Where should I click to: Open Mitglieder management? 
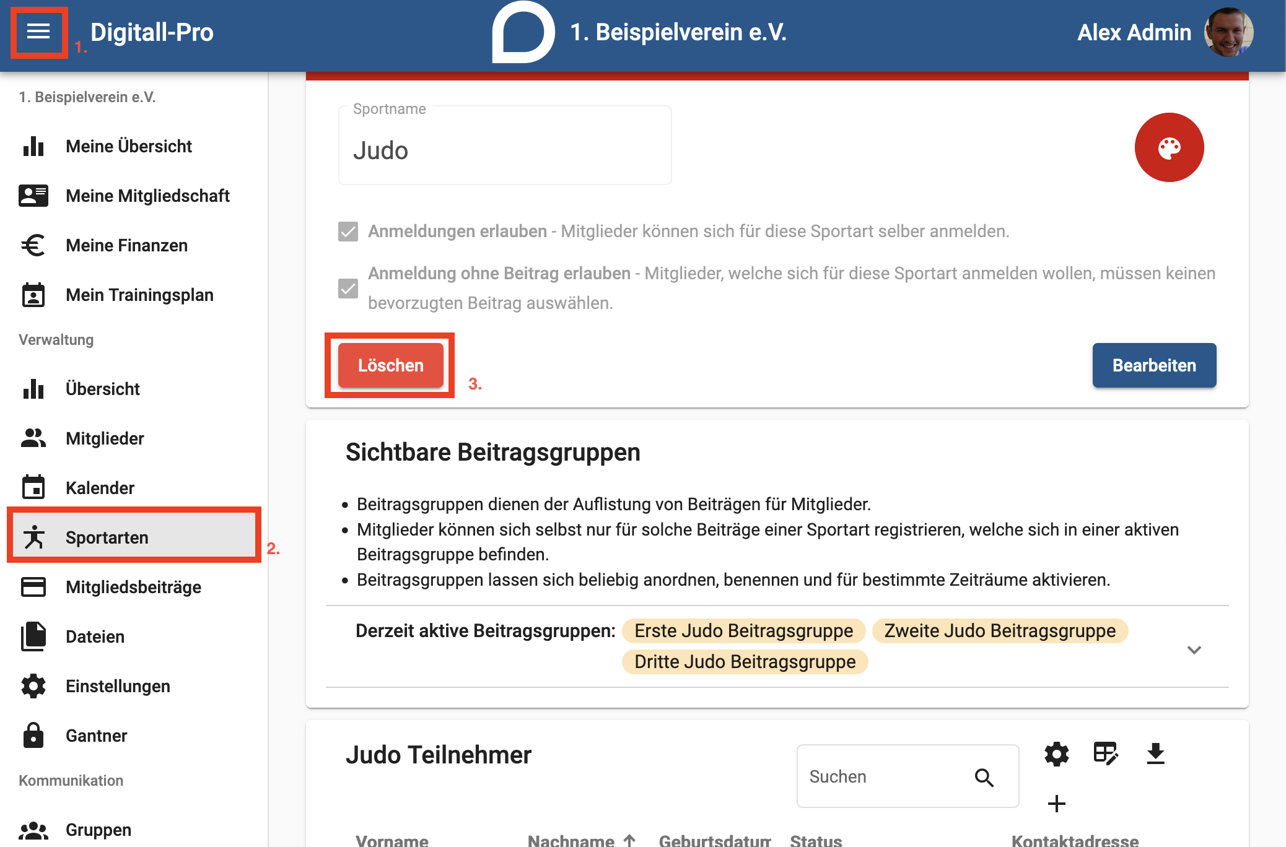[134, 438]
